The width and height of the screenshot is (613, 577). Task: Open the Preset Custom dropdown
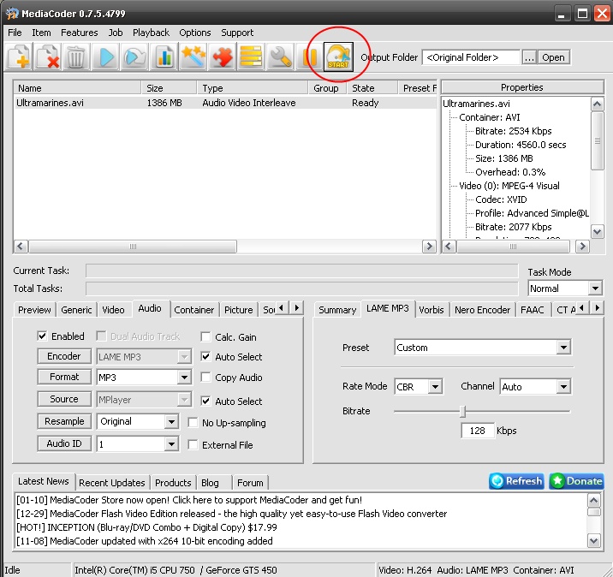coord(563,348)
